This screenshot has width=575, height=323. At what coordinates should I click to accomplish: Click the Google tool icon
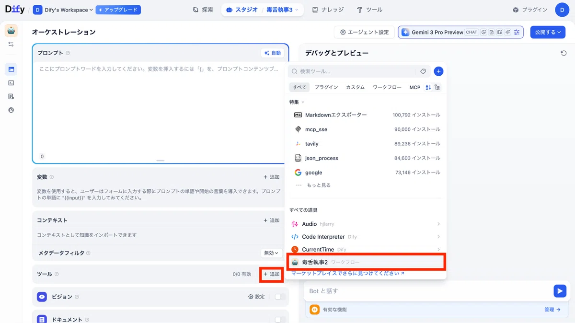298,173
